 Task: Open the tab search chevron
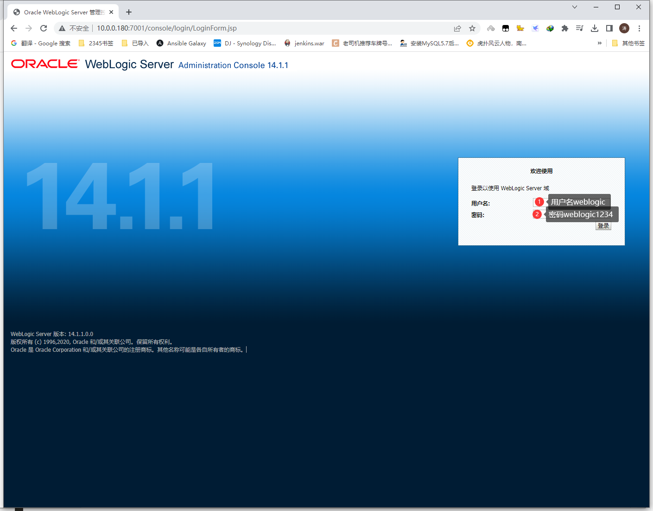575,7
